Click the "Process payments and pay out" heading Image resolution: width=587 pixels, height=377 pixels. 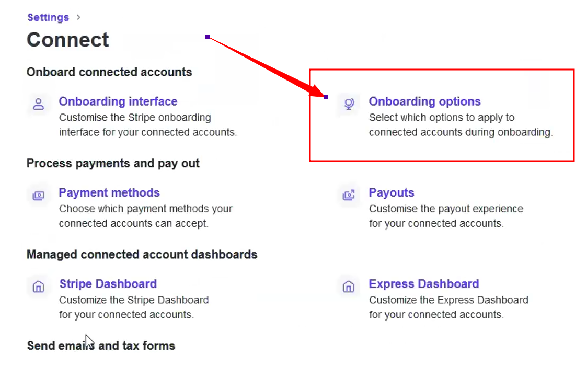[x=113, y=163]
